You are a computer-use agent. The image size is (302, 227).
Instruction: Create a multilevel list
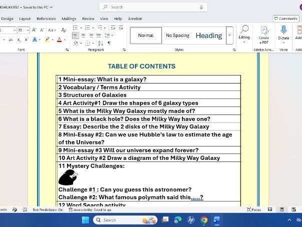(100, 27)
